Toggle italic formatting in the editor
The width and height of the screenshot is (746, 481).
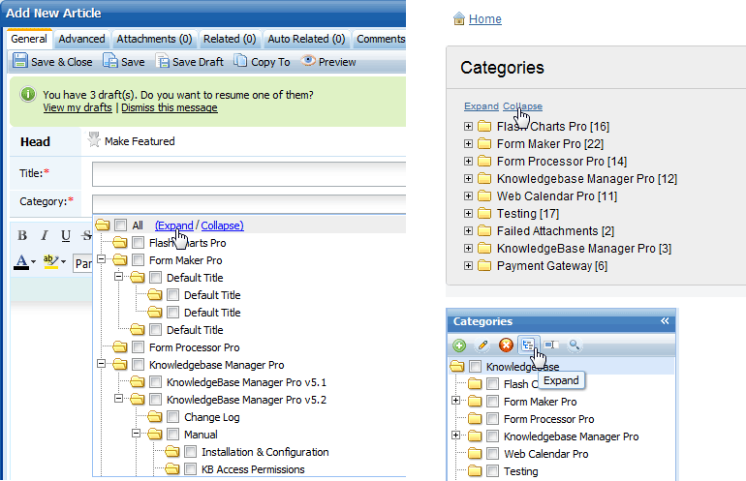45,236
